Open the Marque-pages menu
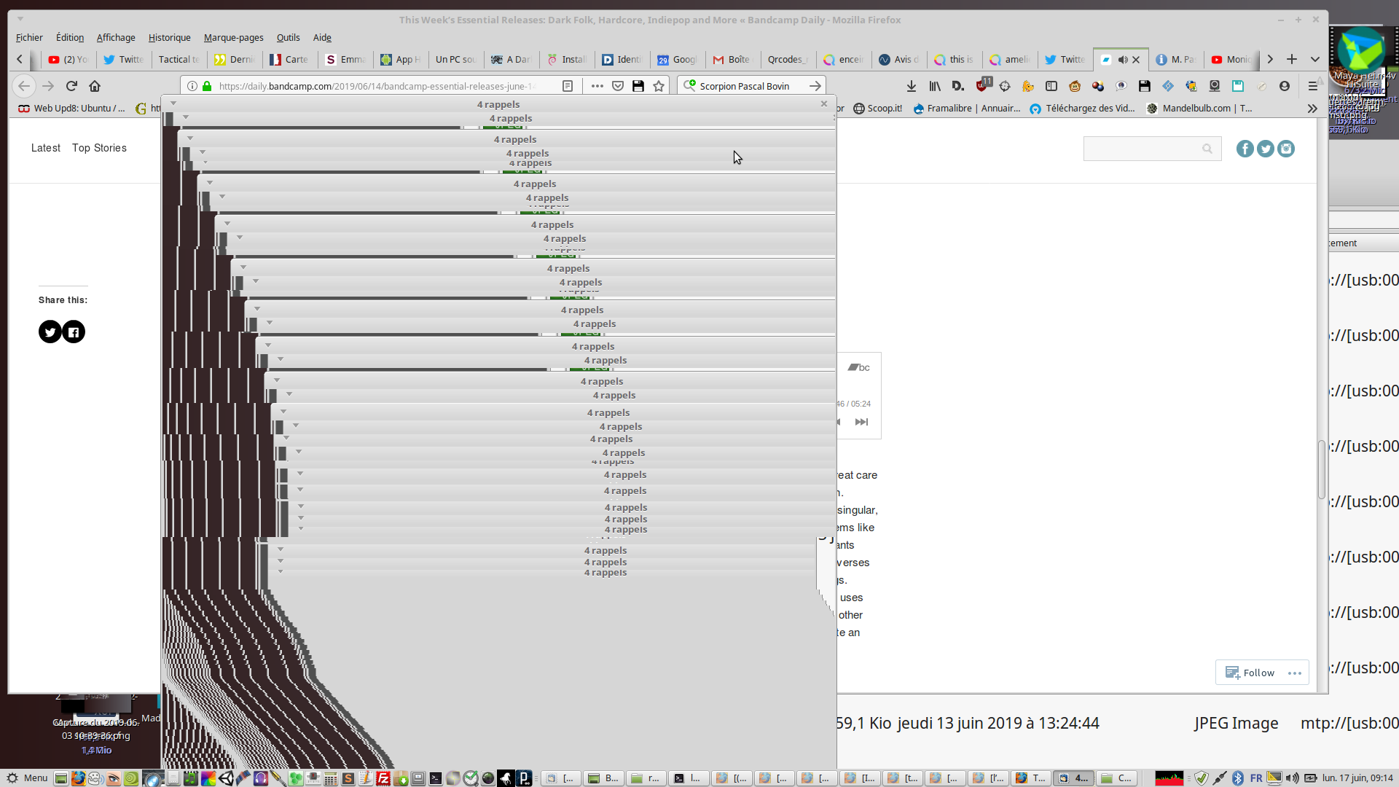 [233, 38]
